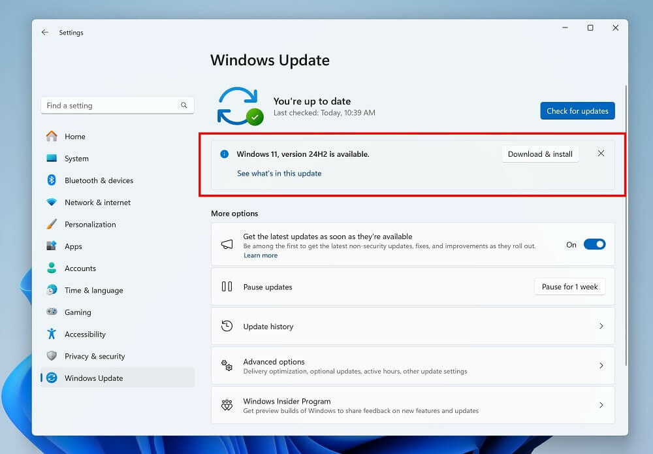The height and width of the screenshot is (454, 653).
Task: Click the Bluetooth icon in sidebar
Action: [x=52, y=180]
